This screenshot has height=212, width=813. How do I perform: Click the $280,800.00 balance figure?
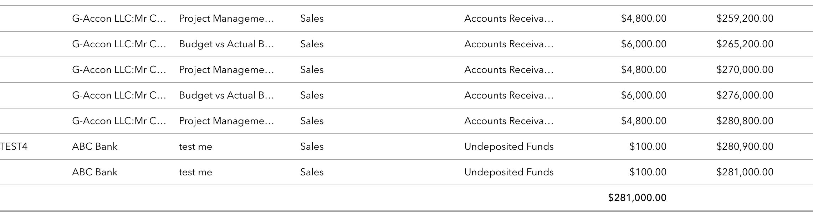745,121
